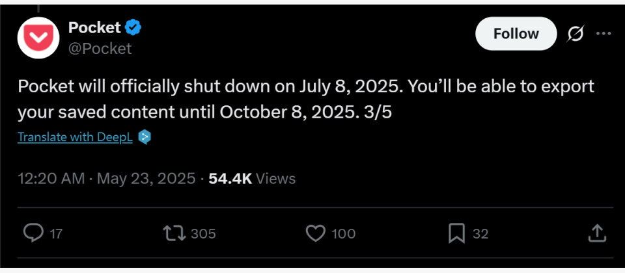
Task: Click the 305 repost count
Action: point(203,234)
